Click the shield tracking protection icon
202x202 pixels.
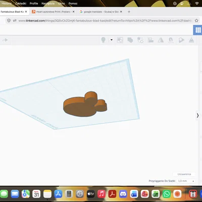pos(9,21)
